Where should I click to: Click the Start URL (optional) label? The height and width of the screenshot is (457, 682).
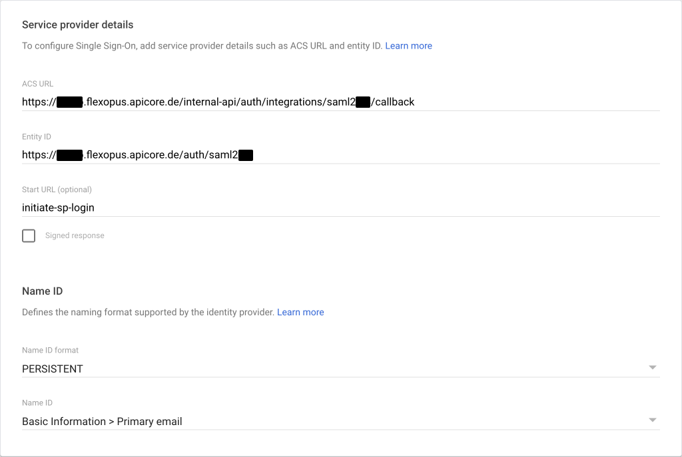pyautogui.click(x=57, y=190)
